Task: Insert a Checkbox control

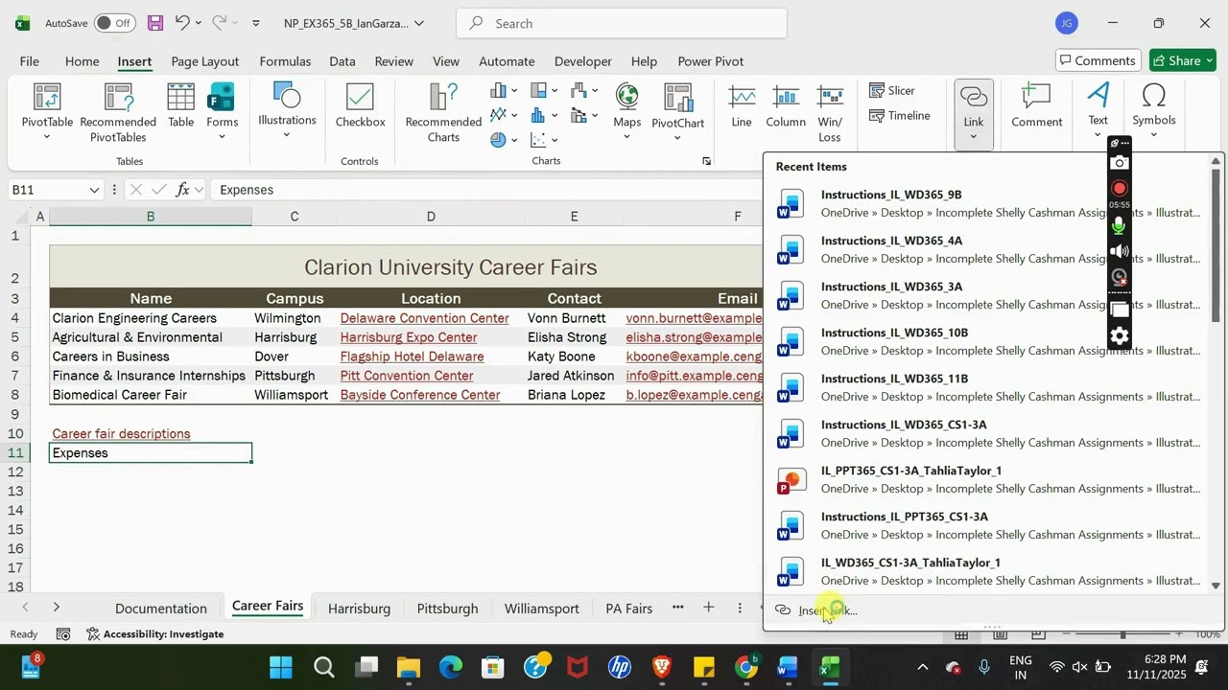Action: [360, 105]
